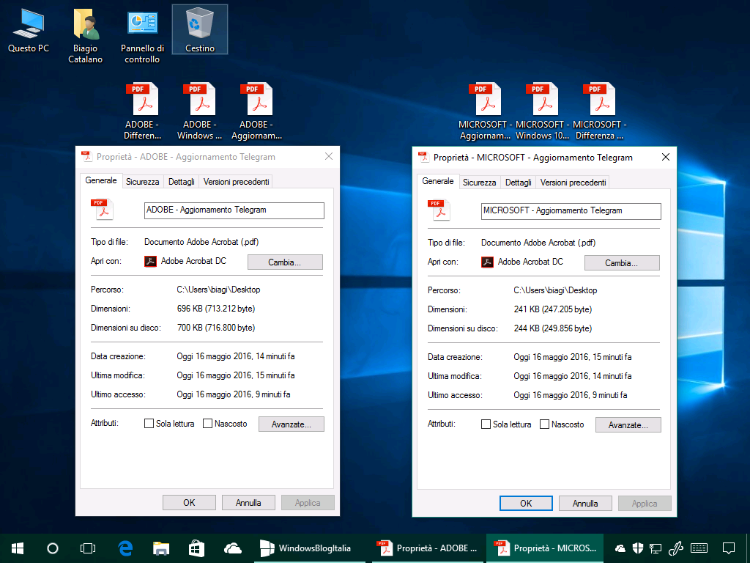Image resolution: width=750 pixels, height=563 pixels.
Task: Open the OneDrive cloud icon beside Store
Action: 232,548
